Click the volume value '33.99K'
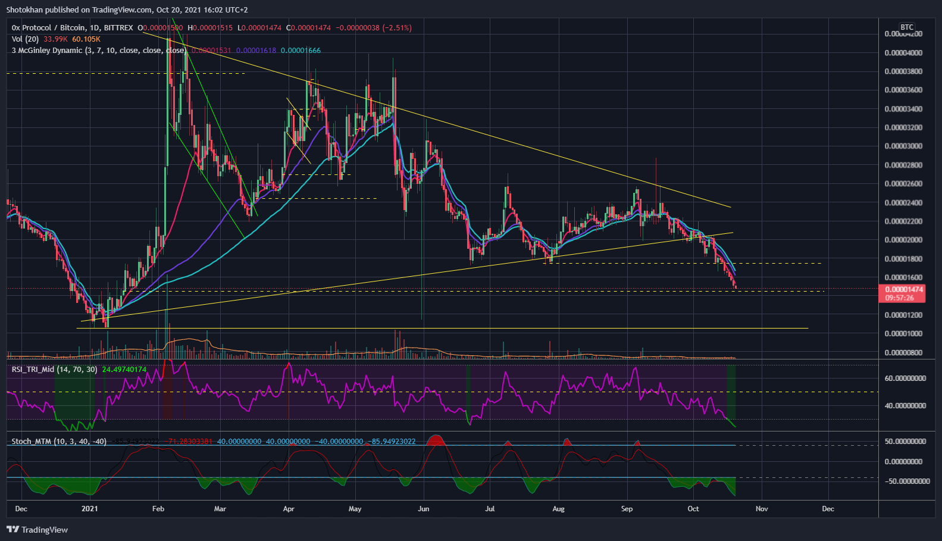This screenshot has height=541, width=942. (x=55, y=39)
